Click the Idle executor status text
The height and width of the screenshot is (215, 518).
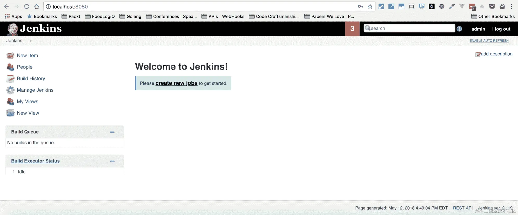pos(22,172)
